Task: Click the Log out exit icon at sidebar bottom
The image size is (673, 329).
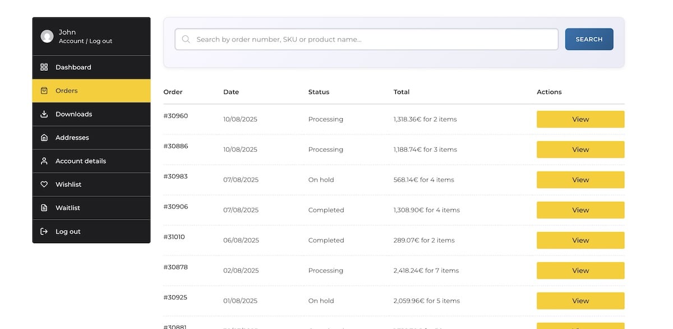Action: tap(44, 231)
